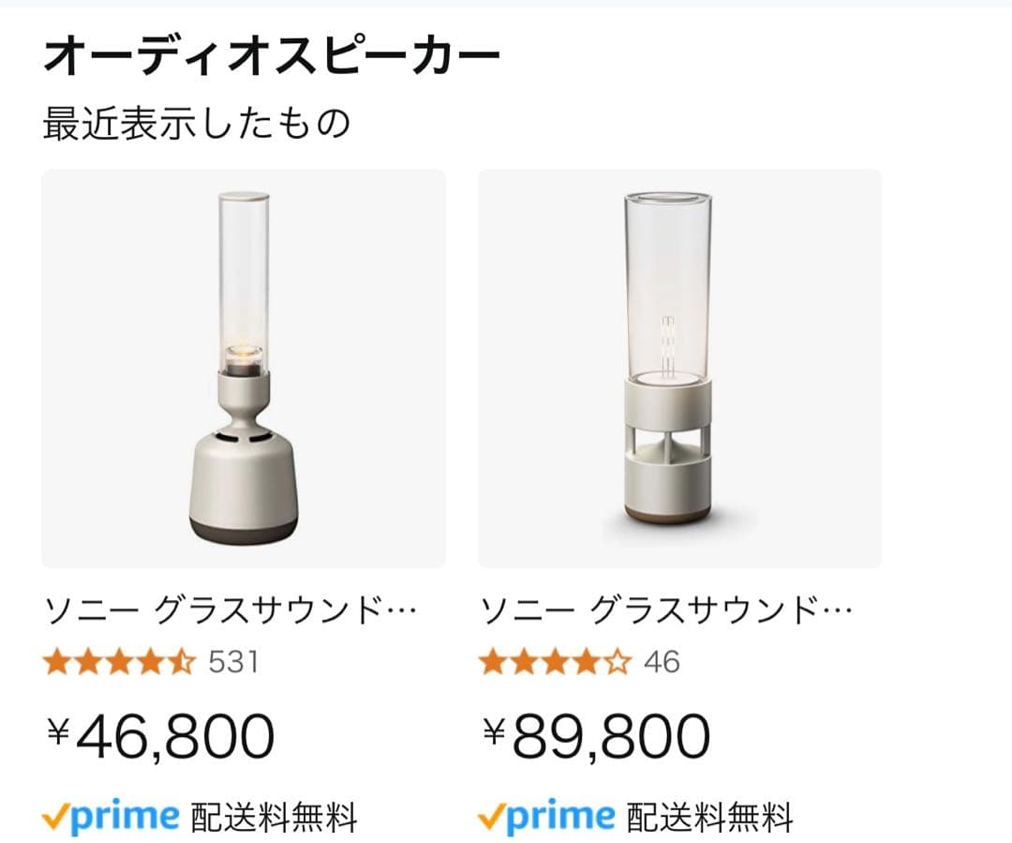Open the オーディオスピーカー category heading
This screenshot has width=1012, height=843.
[x=272, y=58]
